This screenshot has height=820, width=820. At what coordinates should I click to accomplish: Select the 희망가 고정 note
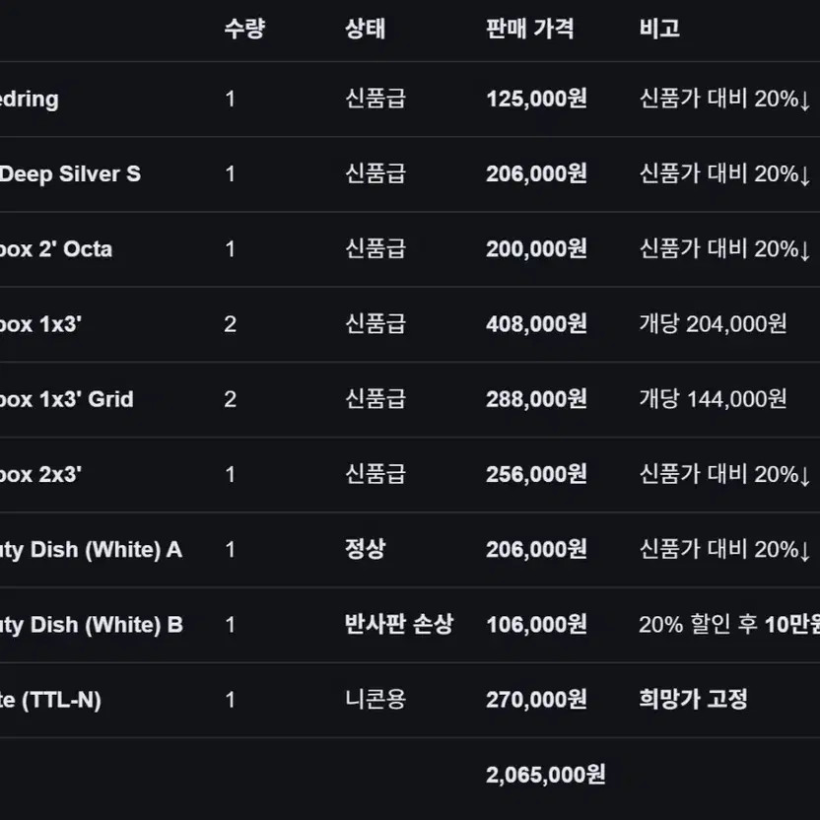coord(694,700)
